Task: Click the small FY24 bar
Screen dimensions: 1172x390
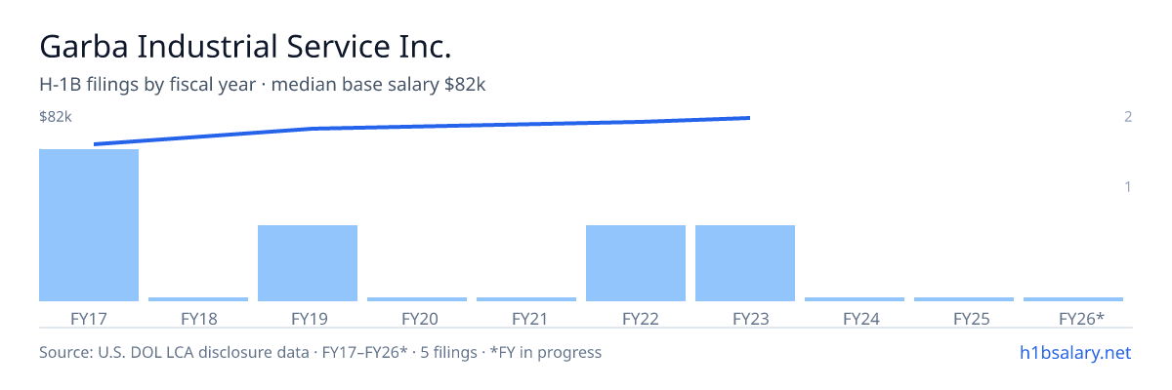Action: tap(855, 299)
